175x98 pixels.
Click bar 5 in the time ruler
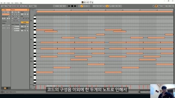coord(106,10)
